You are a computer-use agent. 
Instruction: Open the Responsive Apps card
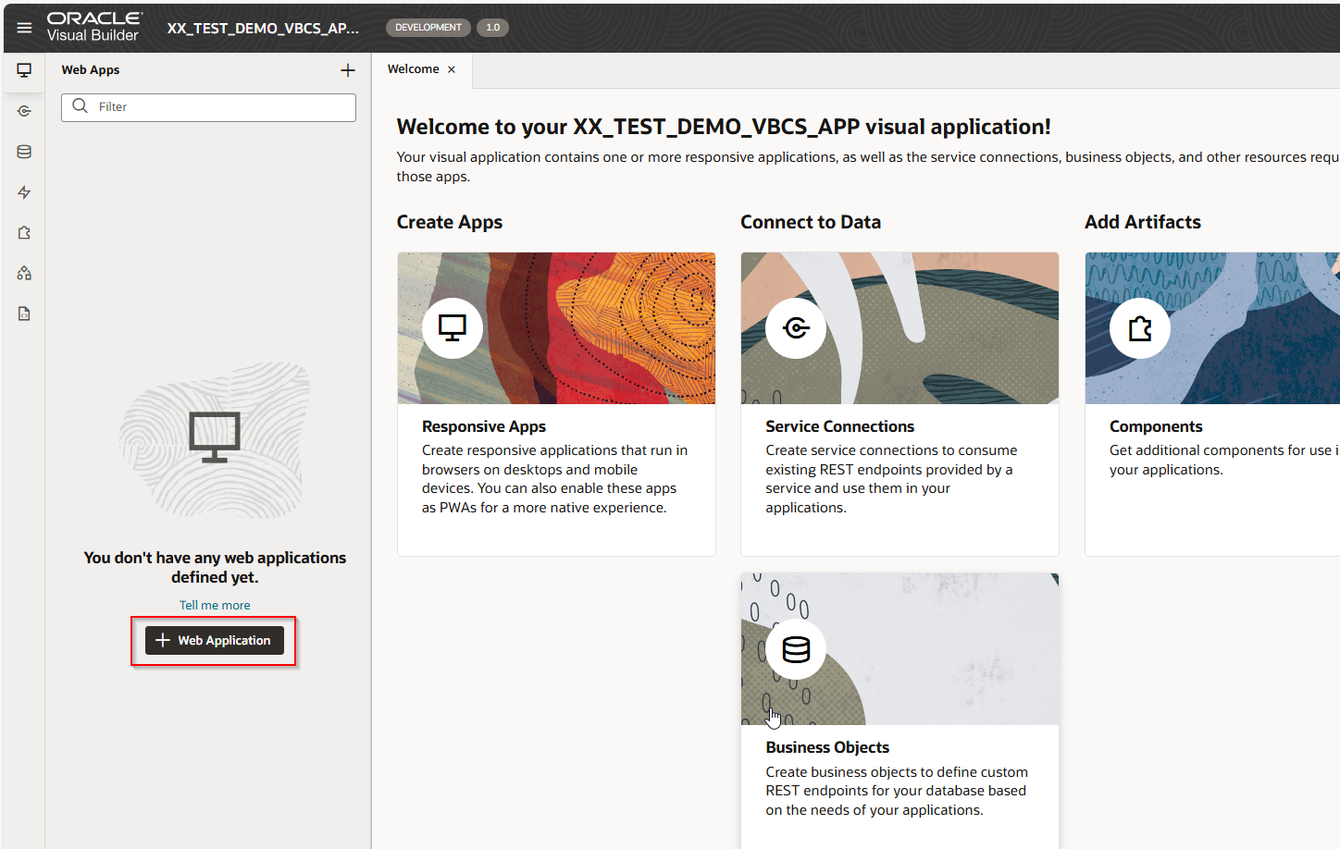click(x=555, y=398)
